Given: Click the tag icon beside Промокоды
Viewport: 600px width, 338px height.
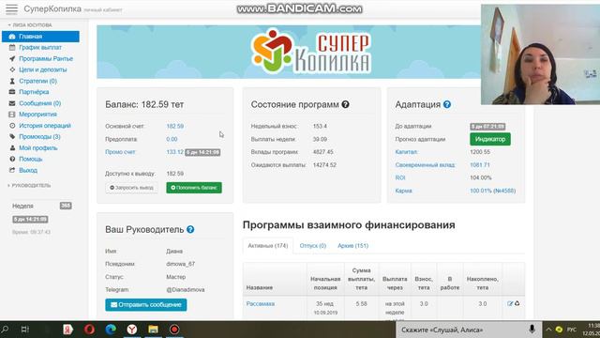Looking at the screenshot, I should (x=12, y=136).
